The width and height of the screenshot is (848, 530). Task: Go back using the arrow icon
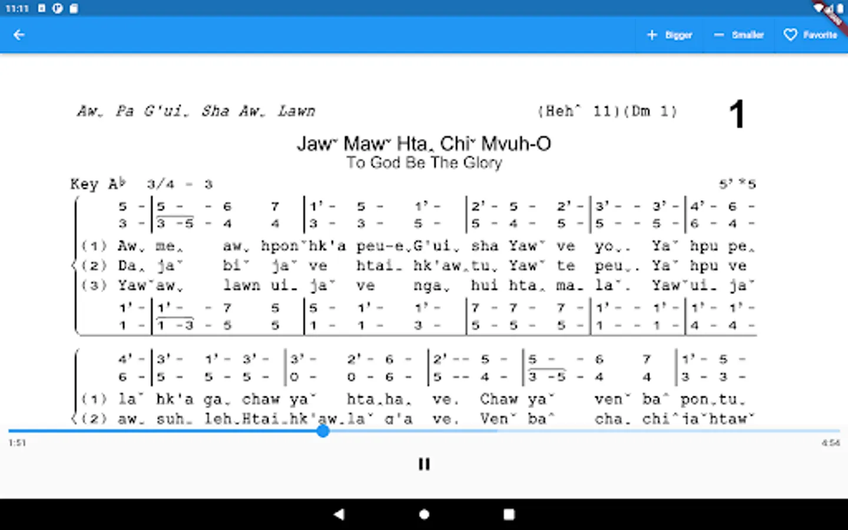[19, 35]
